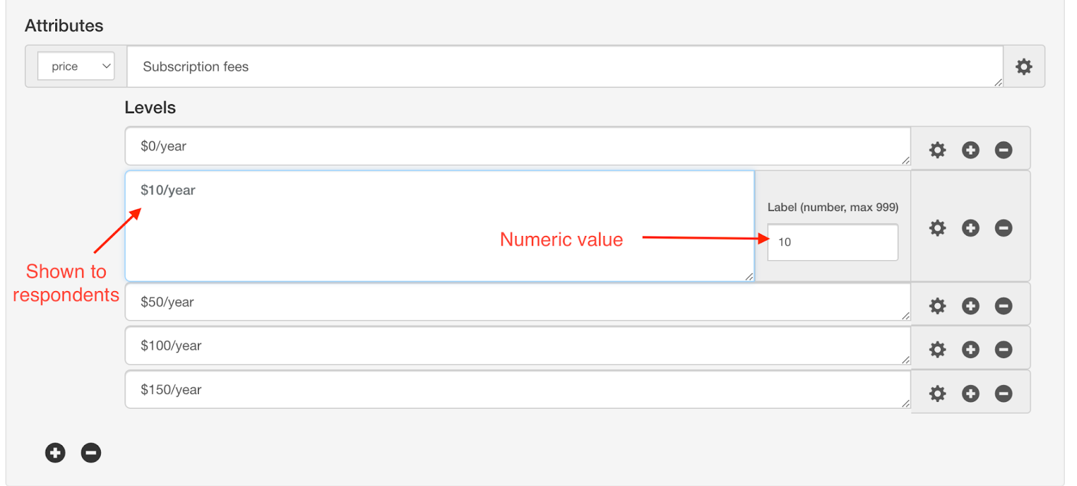Click the $150/year level text field

(518, 389)
